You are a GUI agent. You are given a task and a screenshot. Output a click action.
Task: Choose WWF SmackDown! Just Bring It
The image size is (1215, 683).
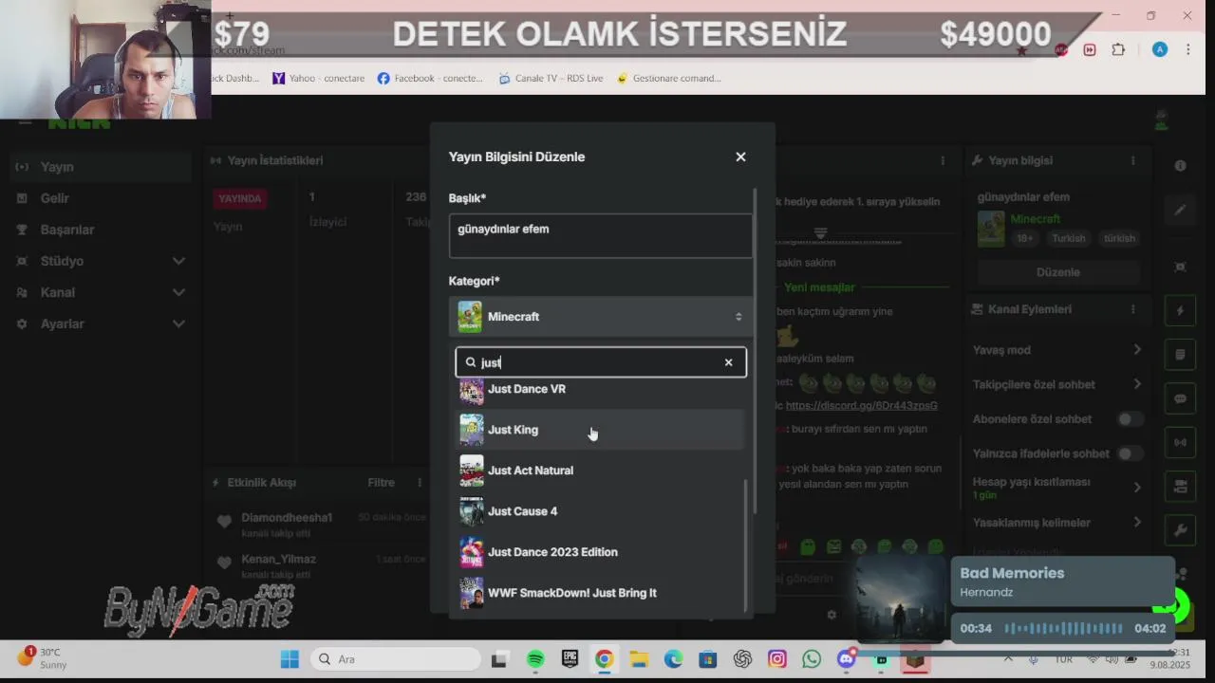pos(600,593)
